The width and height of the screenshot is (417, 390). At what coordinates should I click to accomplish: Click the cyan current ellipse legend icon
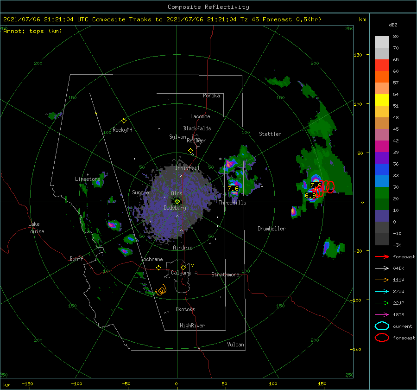click(x=382, y=326)
